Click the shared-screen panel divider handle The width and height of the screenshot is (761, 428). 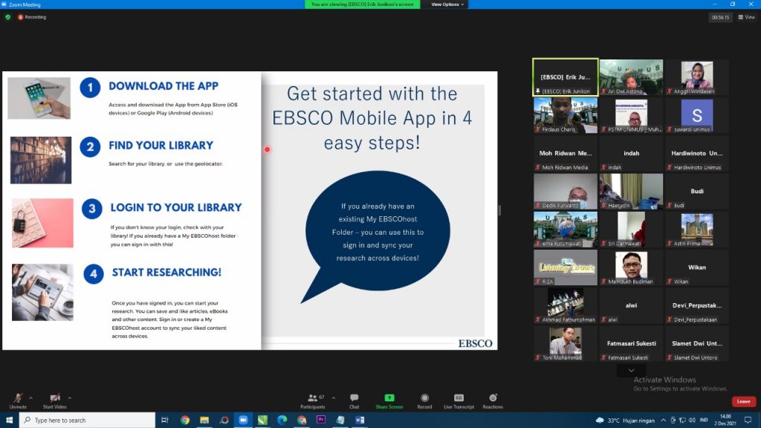point(499,210)
